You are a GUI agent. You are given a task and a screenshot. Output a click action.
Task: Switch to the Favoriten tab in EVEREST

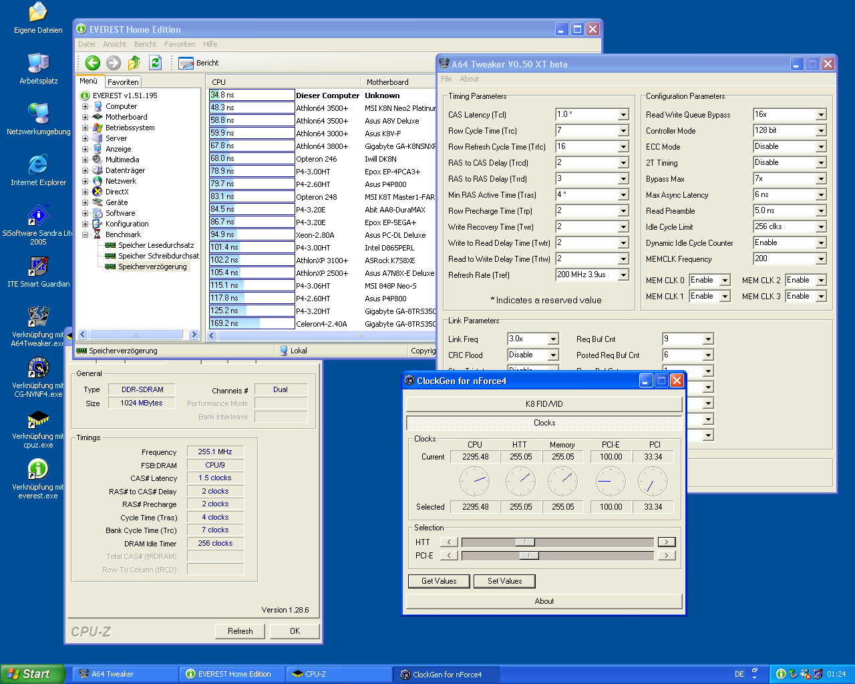point(123,82)
